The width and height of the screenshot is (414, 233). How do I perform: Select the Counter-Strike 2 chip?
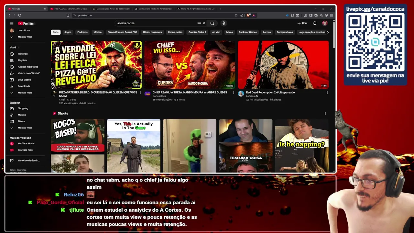(197, 32)
